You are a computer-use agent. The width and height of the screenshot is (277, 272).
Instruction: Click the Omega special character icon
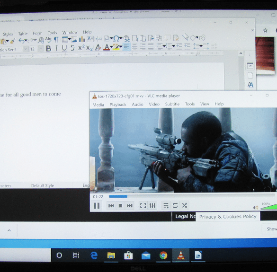coord(116,38)
